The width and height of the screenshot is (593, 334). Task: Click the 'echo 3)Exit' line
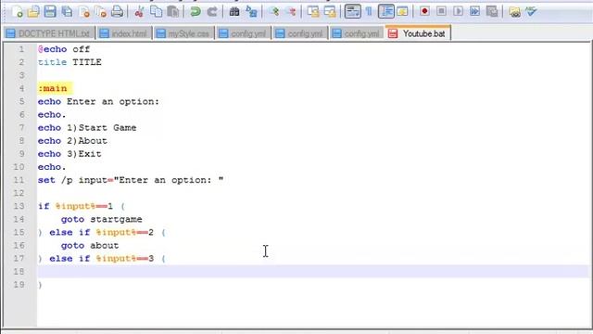click(69, 154)
